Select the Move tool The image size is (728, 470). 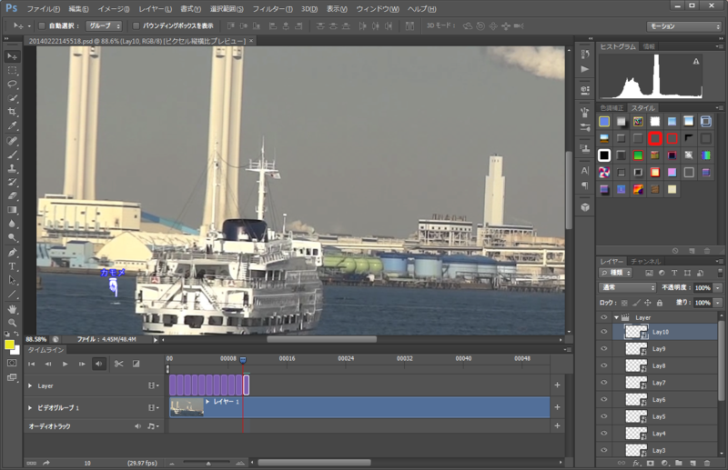12,56
